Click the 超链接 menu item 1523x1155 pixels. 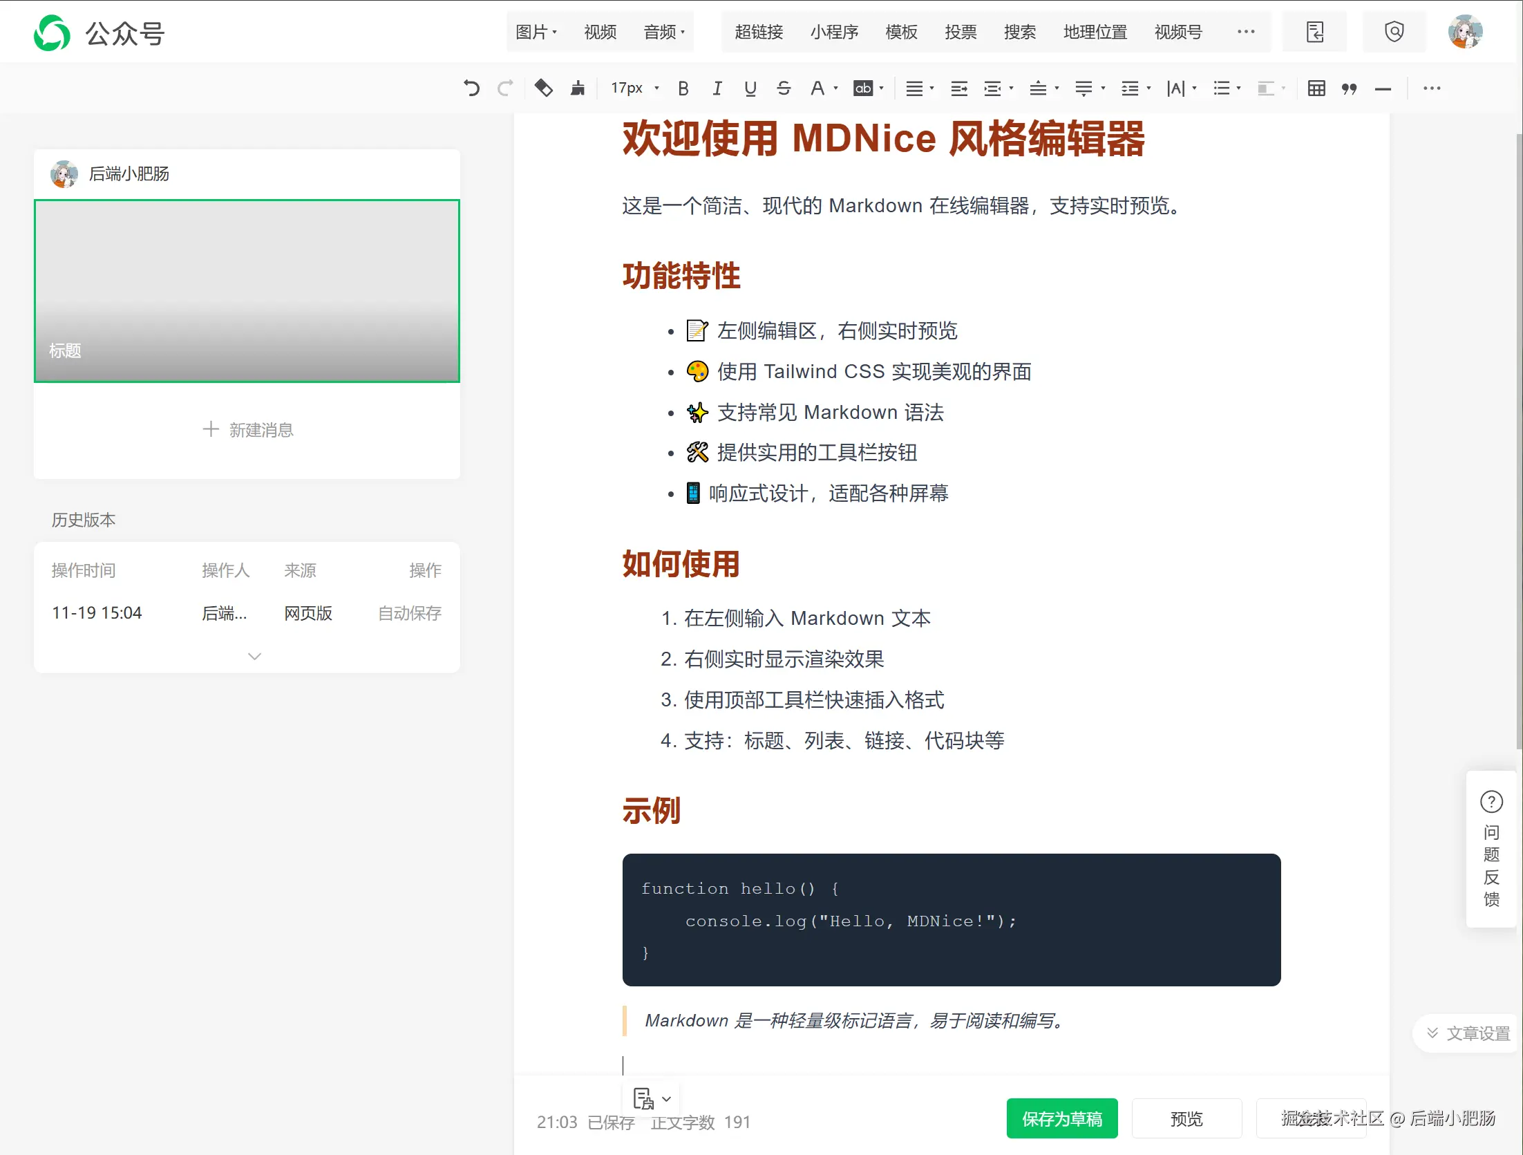(758, 32)
